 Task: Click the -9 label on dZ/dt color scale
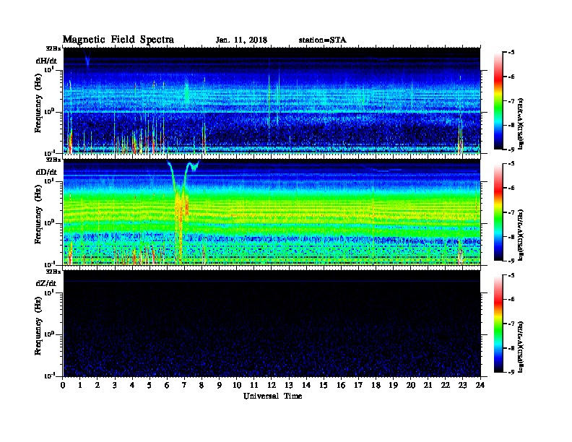tap(511, 372)
